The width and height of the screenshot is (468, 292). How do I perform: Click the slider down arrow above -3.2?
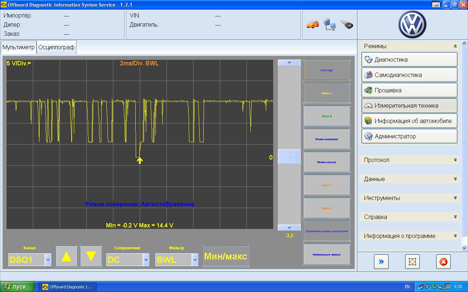(289, 228)
